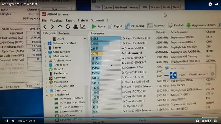Open the user icon in AIDA64 toolbar

coord(75,26)
